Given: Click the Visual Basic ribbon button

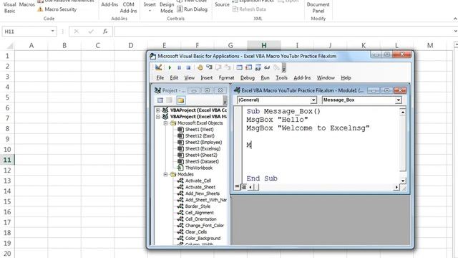Looking at the screenshot, I should tap(9, 7).
